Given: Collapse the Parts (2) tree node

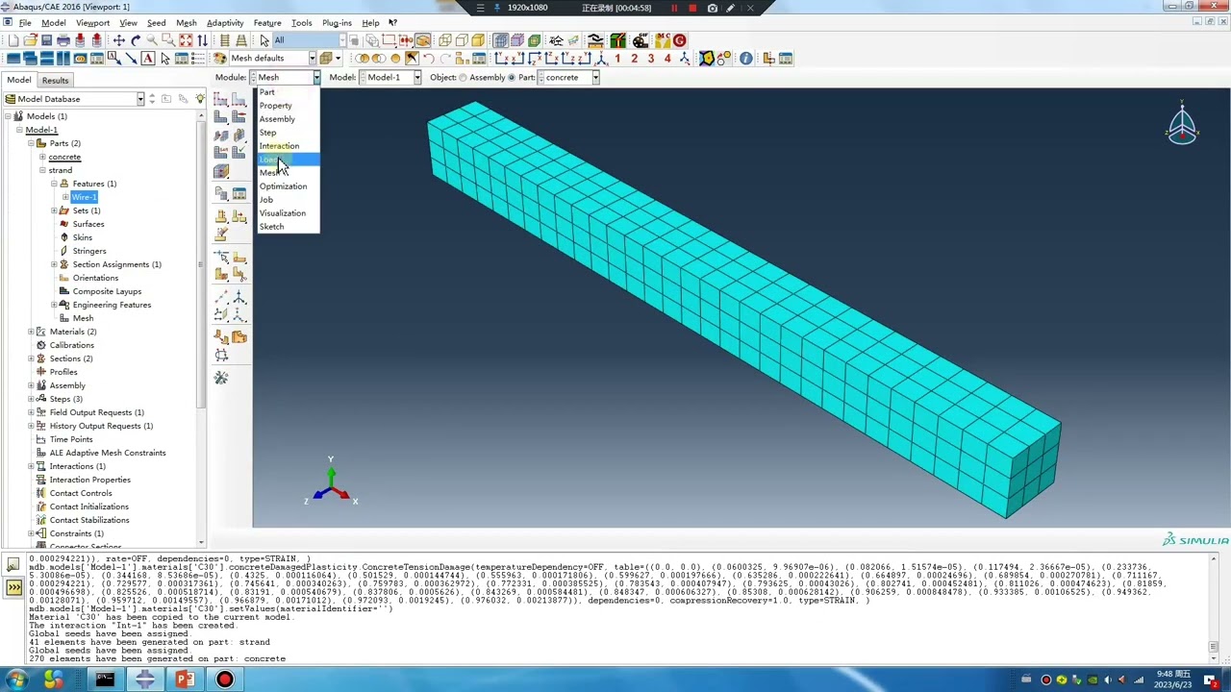Looking at the screenshot, I should [x=31, y=143].
